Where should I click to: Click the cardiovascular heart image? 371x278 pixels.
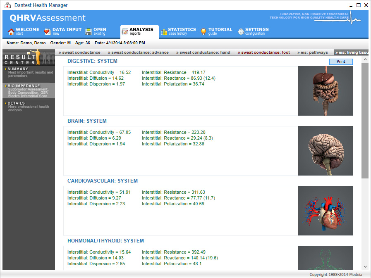click(326, 211)
